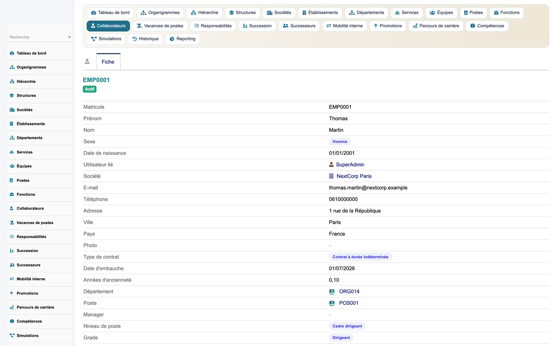Open the Rechercher dropdown arrow
Image resolution: width=559 pixels, height=346 pixels.
tap(70, 37)
